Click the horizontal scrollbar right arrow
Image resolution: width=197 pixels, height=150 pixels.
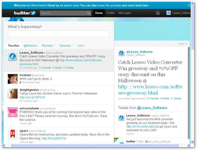pos(189,145)
